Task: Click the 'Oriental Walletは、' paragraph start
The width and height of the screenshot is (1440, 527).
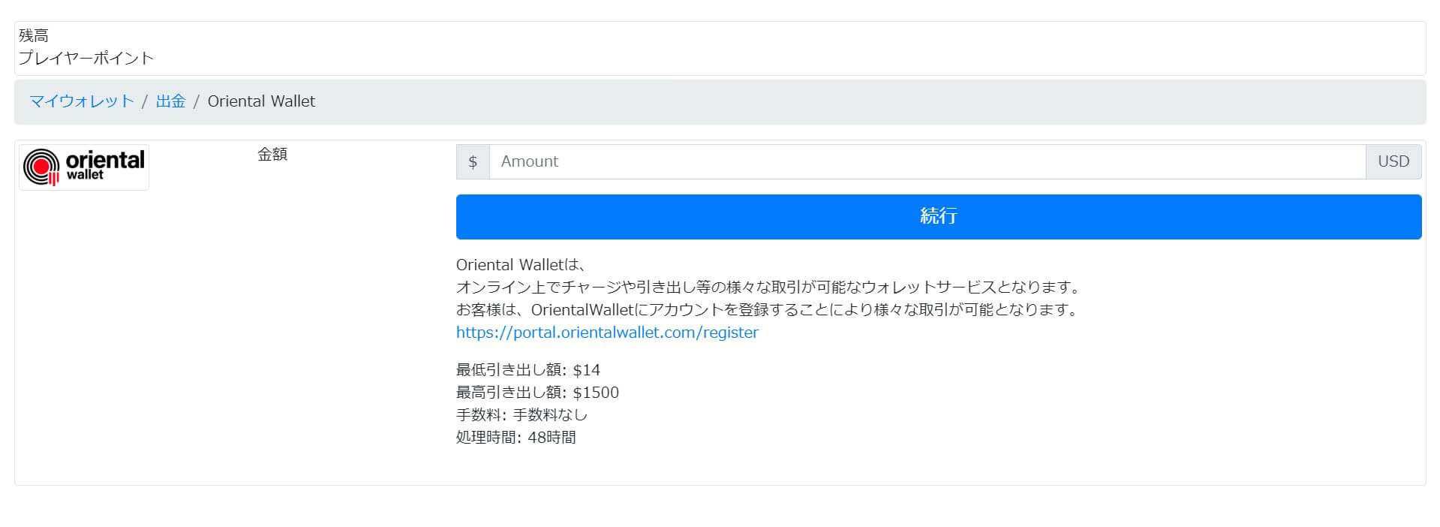Action: 521,265
